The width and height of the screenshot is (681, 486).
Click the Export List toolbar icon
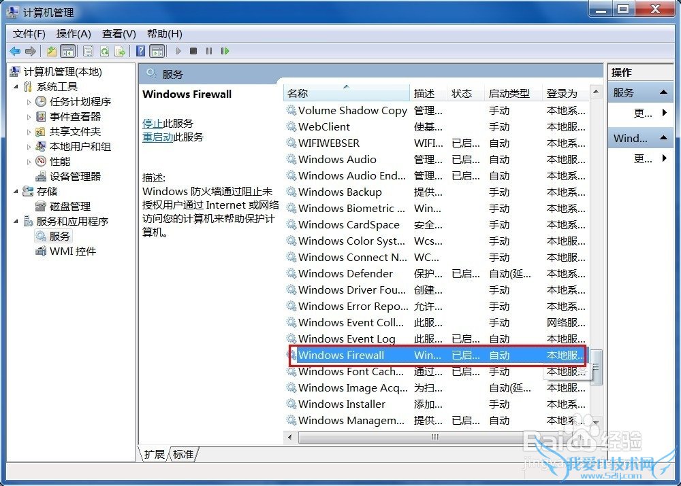click(x=120, y=52)
